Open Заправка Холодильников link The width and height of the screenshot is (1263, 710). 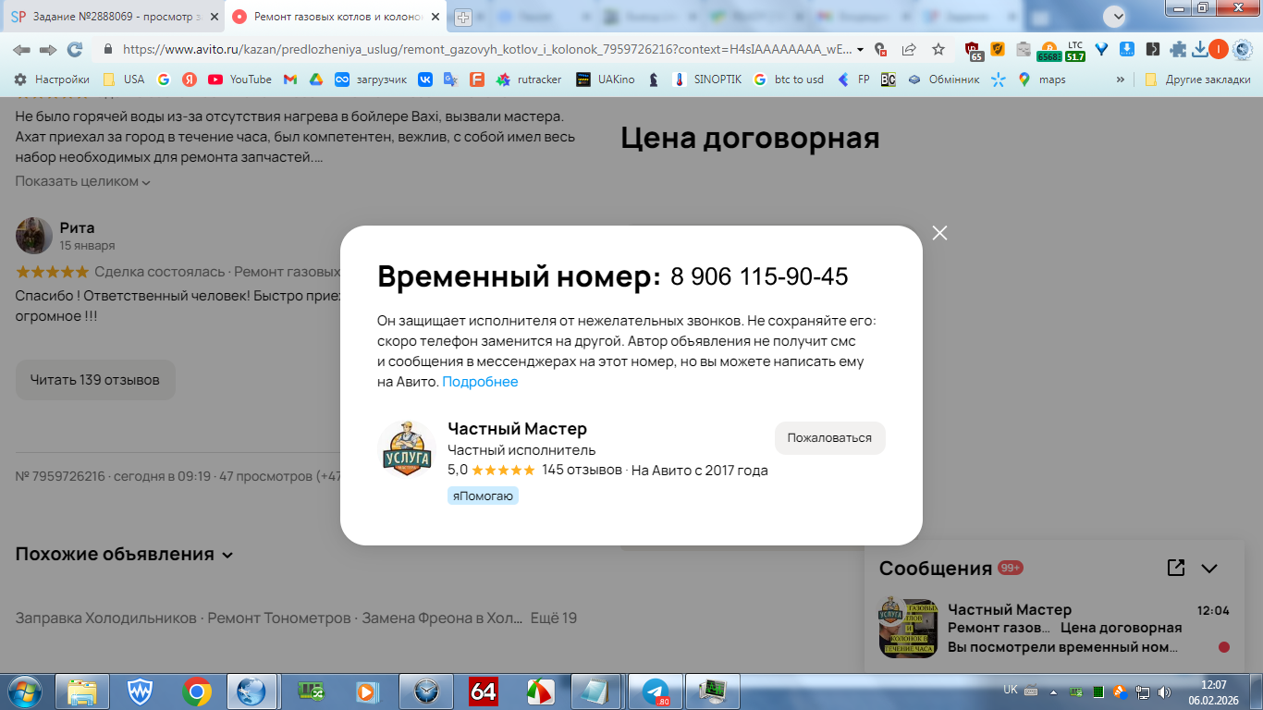(106, 618)
